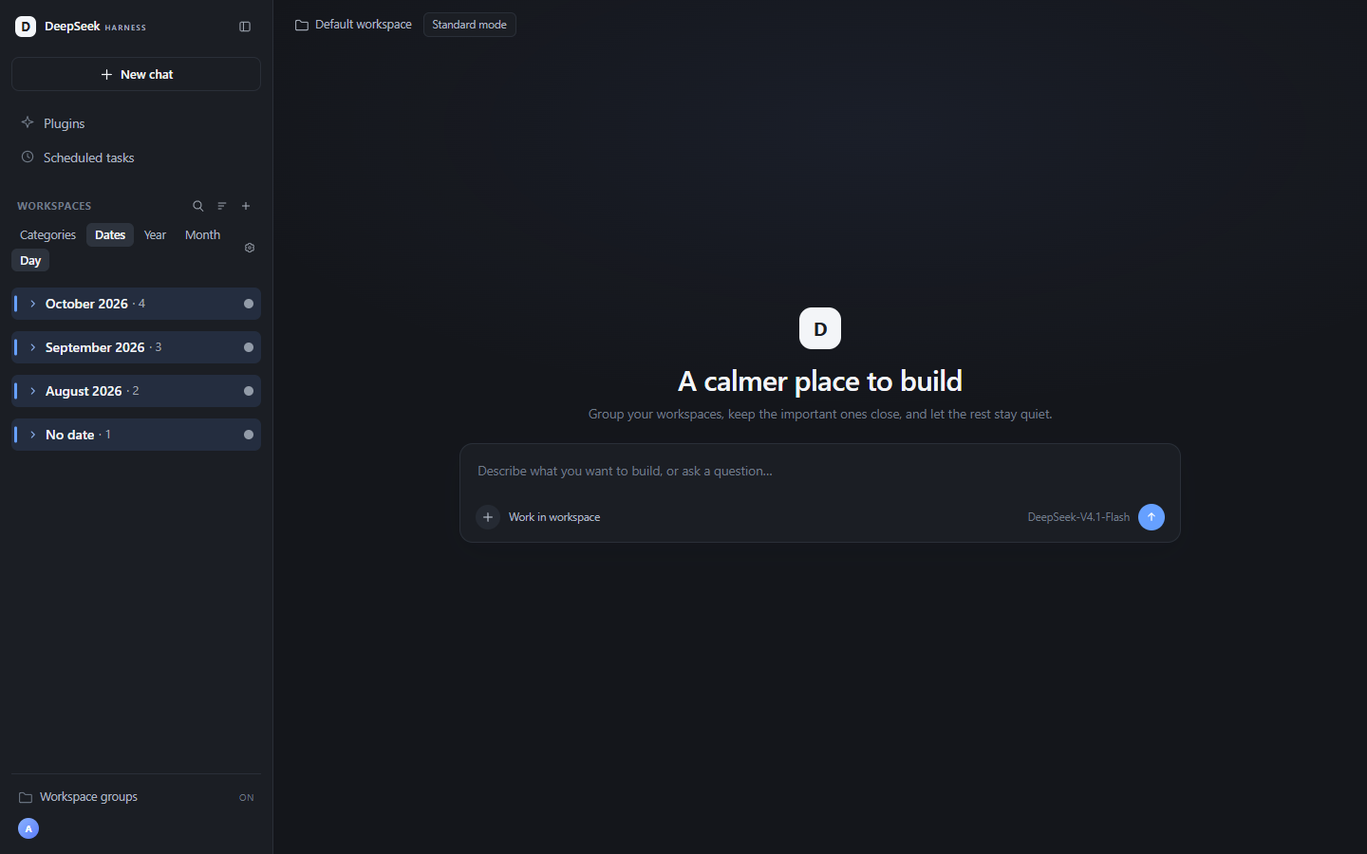Search workspaces with magnifier icon
Screen dimensions: 1367x854
(198, 206)
